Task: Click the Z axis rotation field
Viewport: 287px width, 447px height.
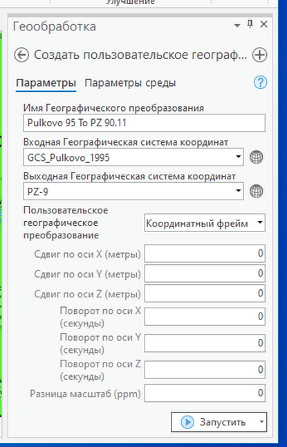Action: click(205, 370)
